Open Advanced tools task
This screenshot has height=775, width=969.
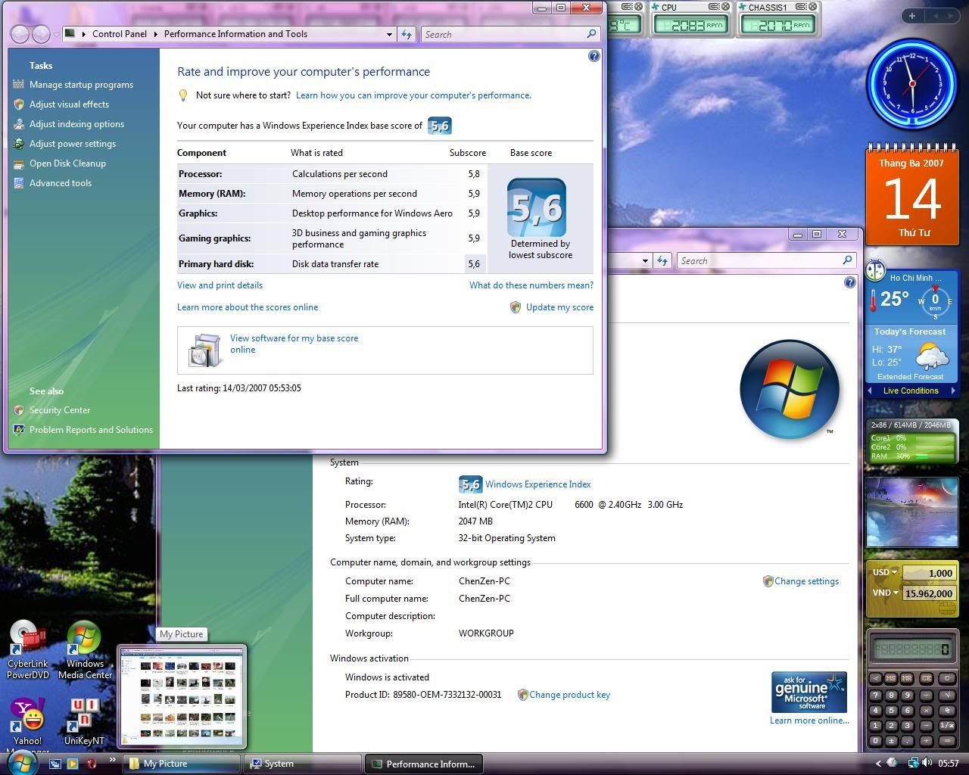[61, 183]
